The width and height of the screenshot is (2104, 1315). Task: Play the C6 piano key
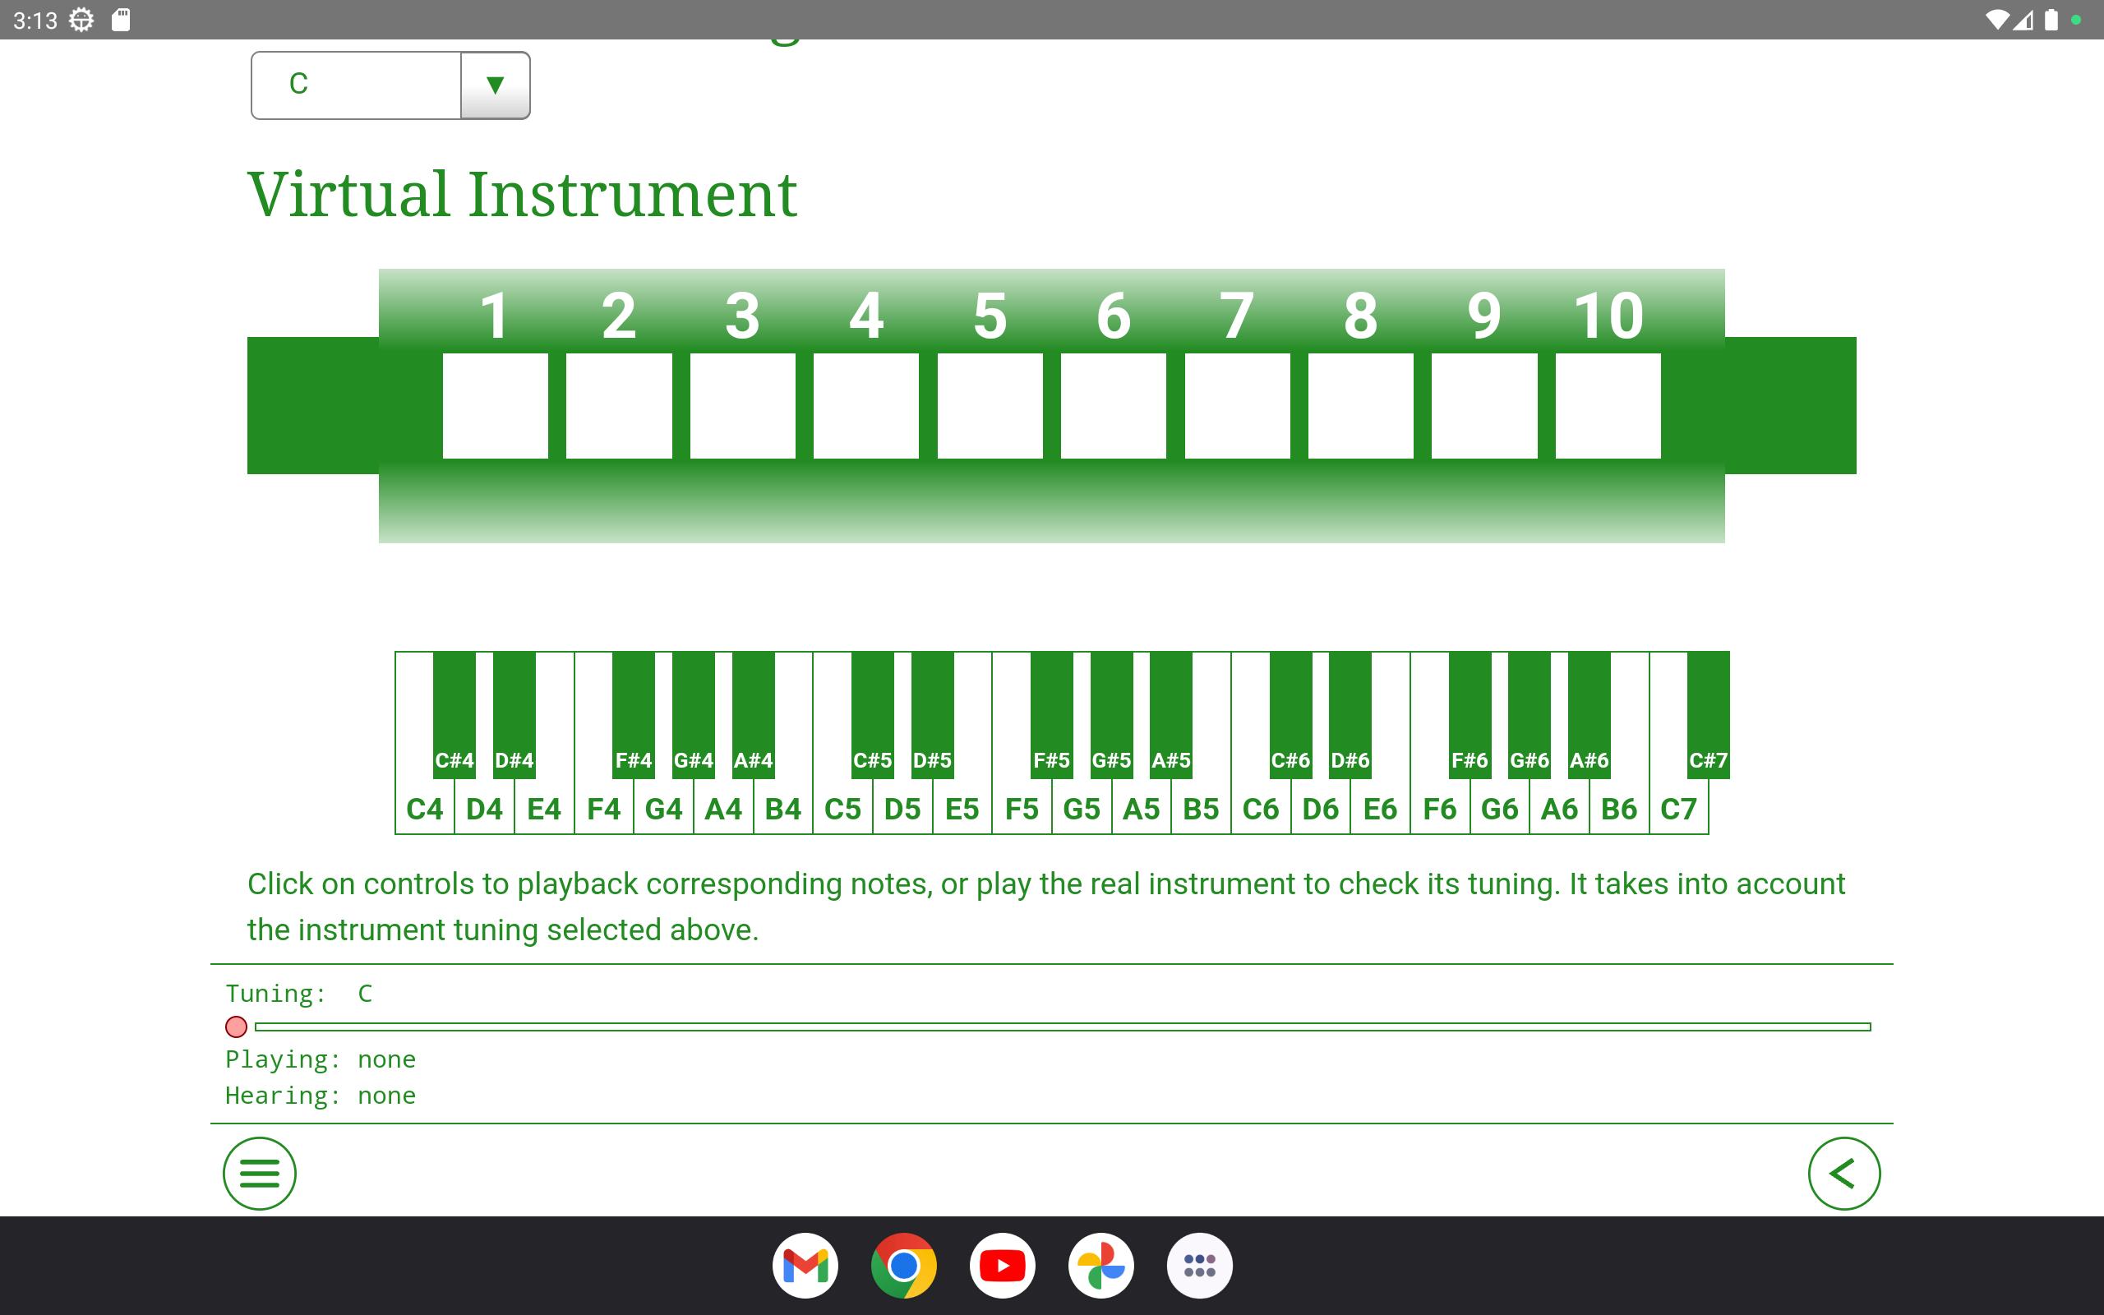point(1261,809)
